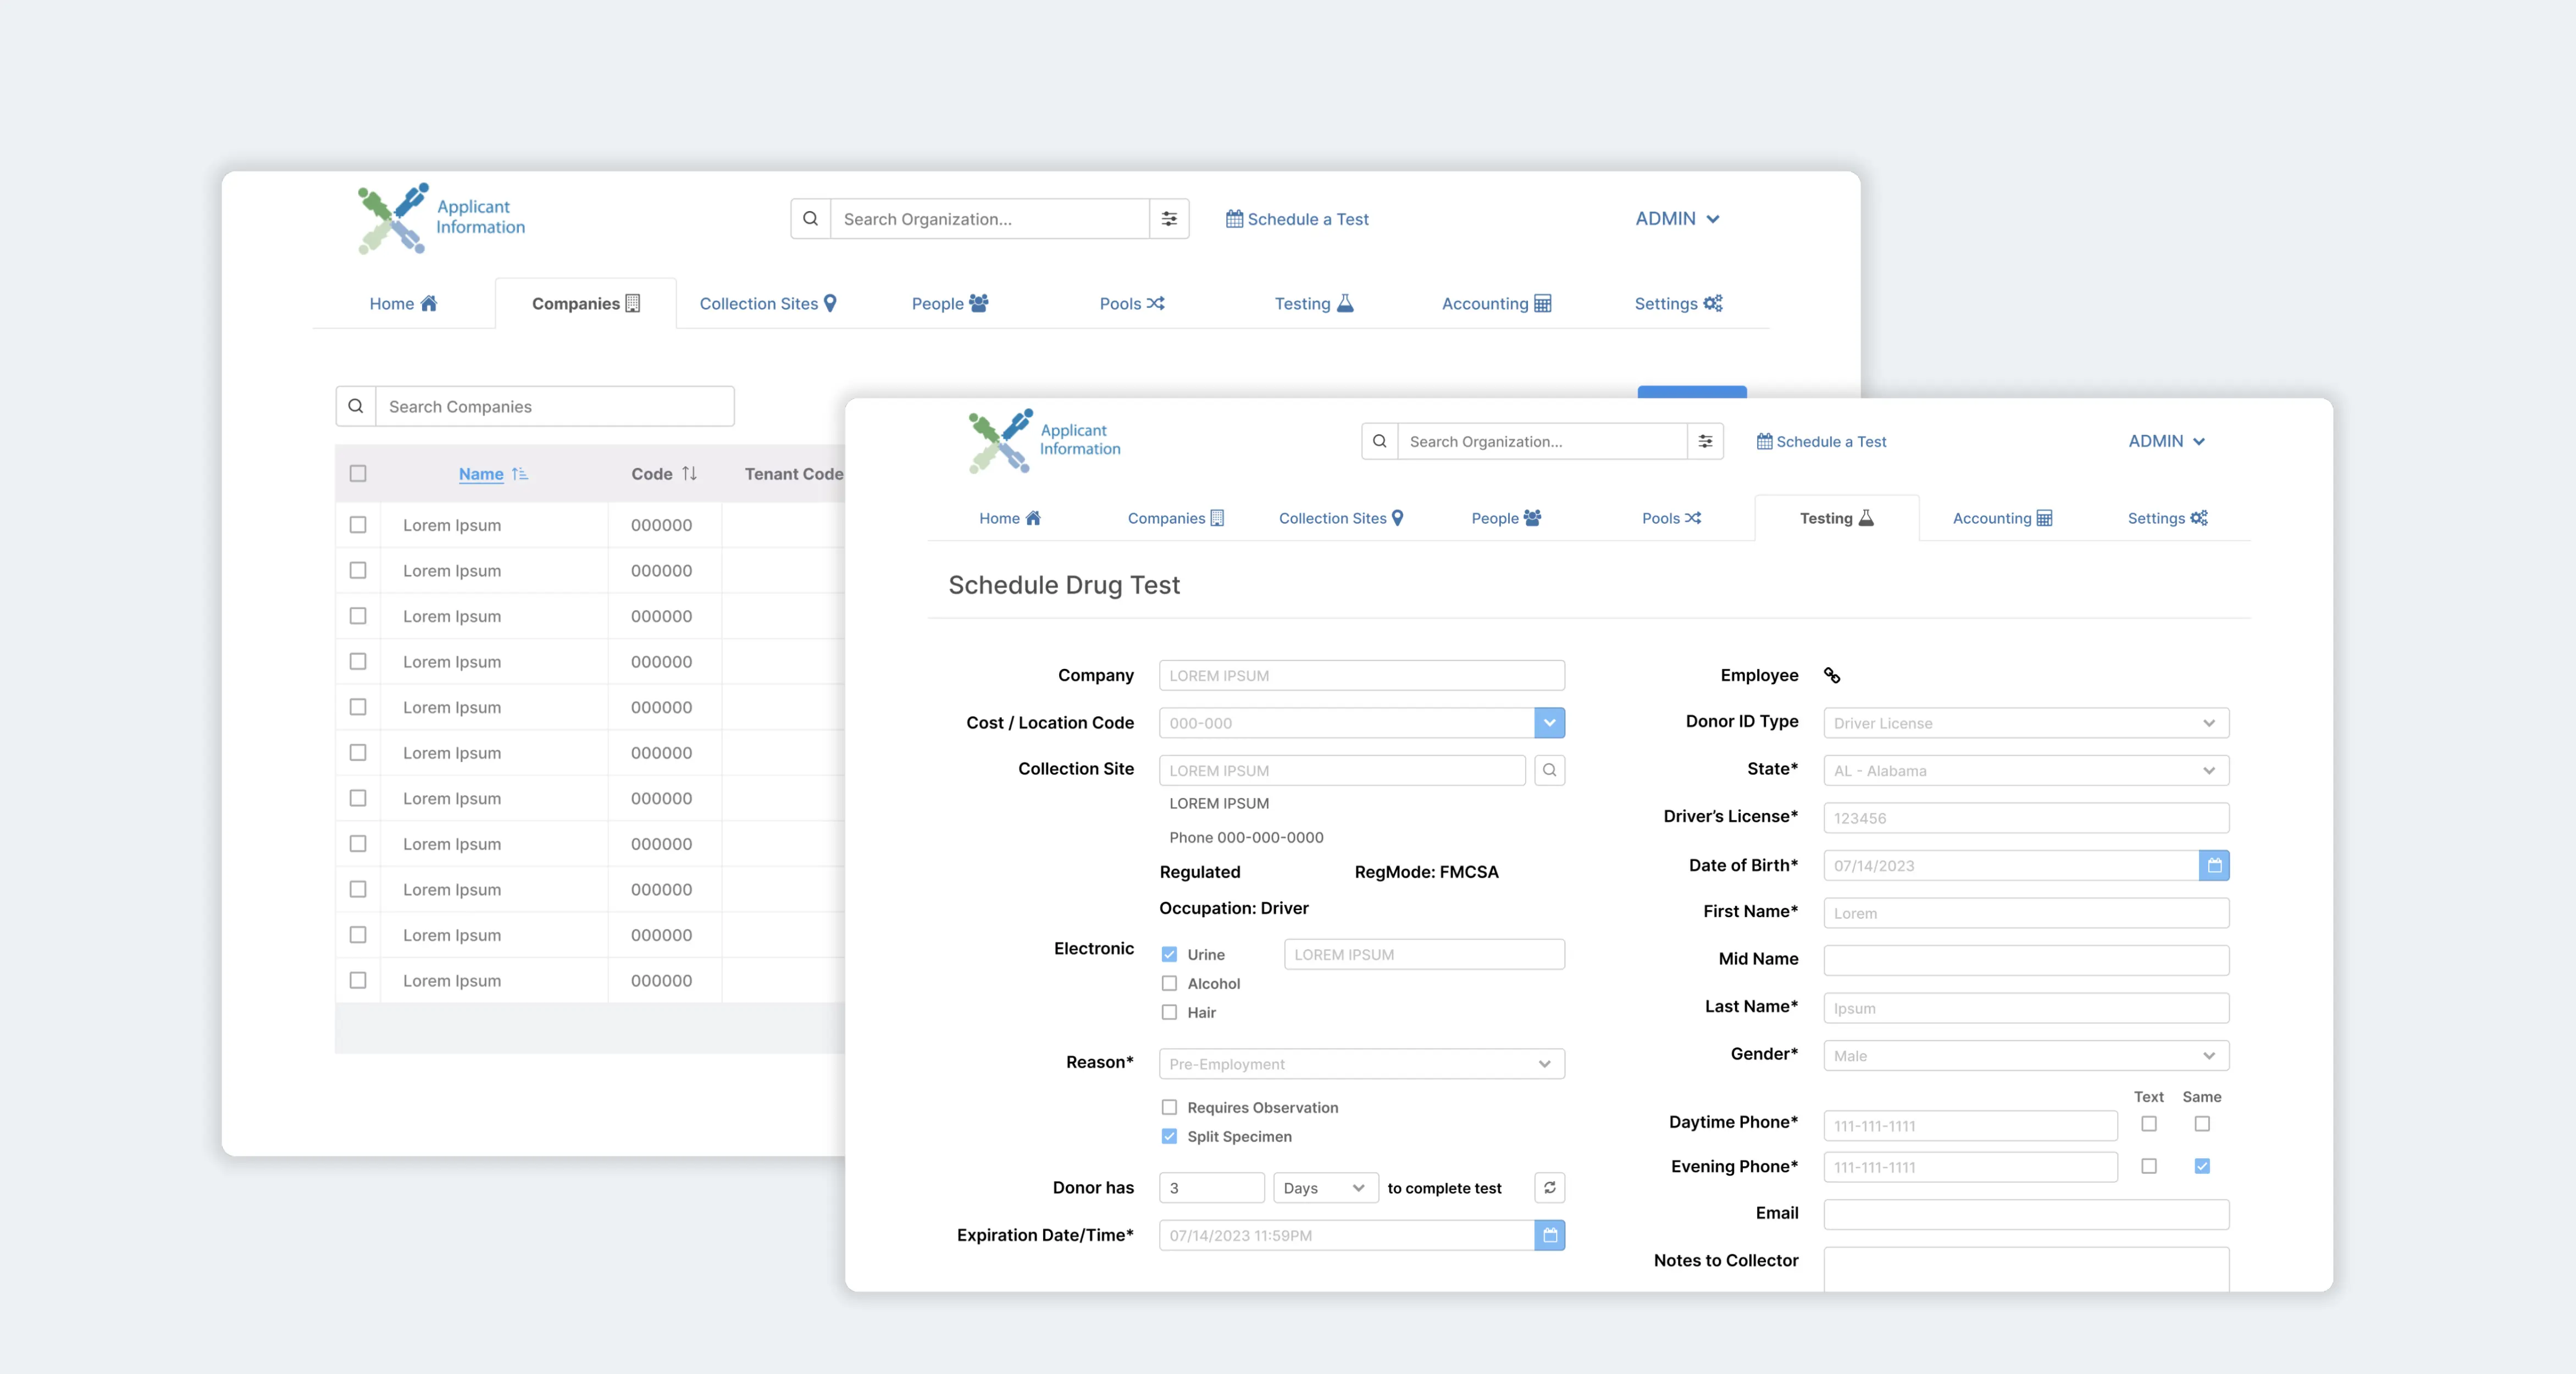Click Mid Name input field
The image size is (2576, 1374).
click(2026, 960)
